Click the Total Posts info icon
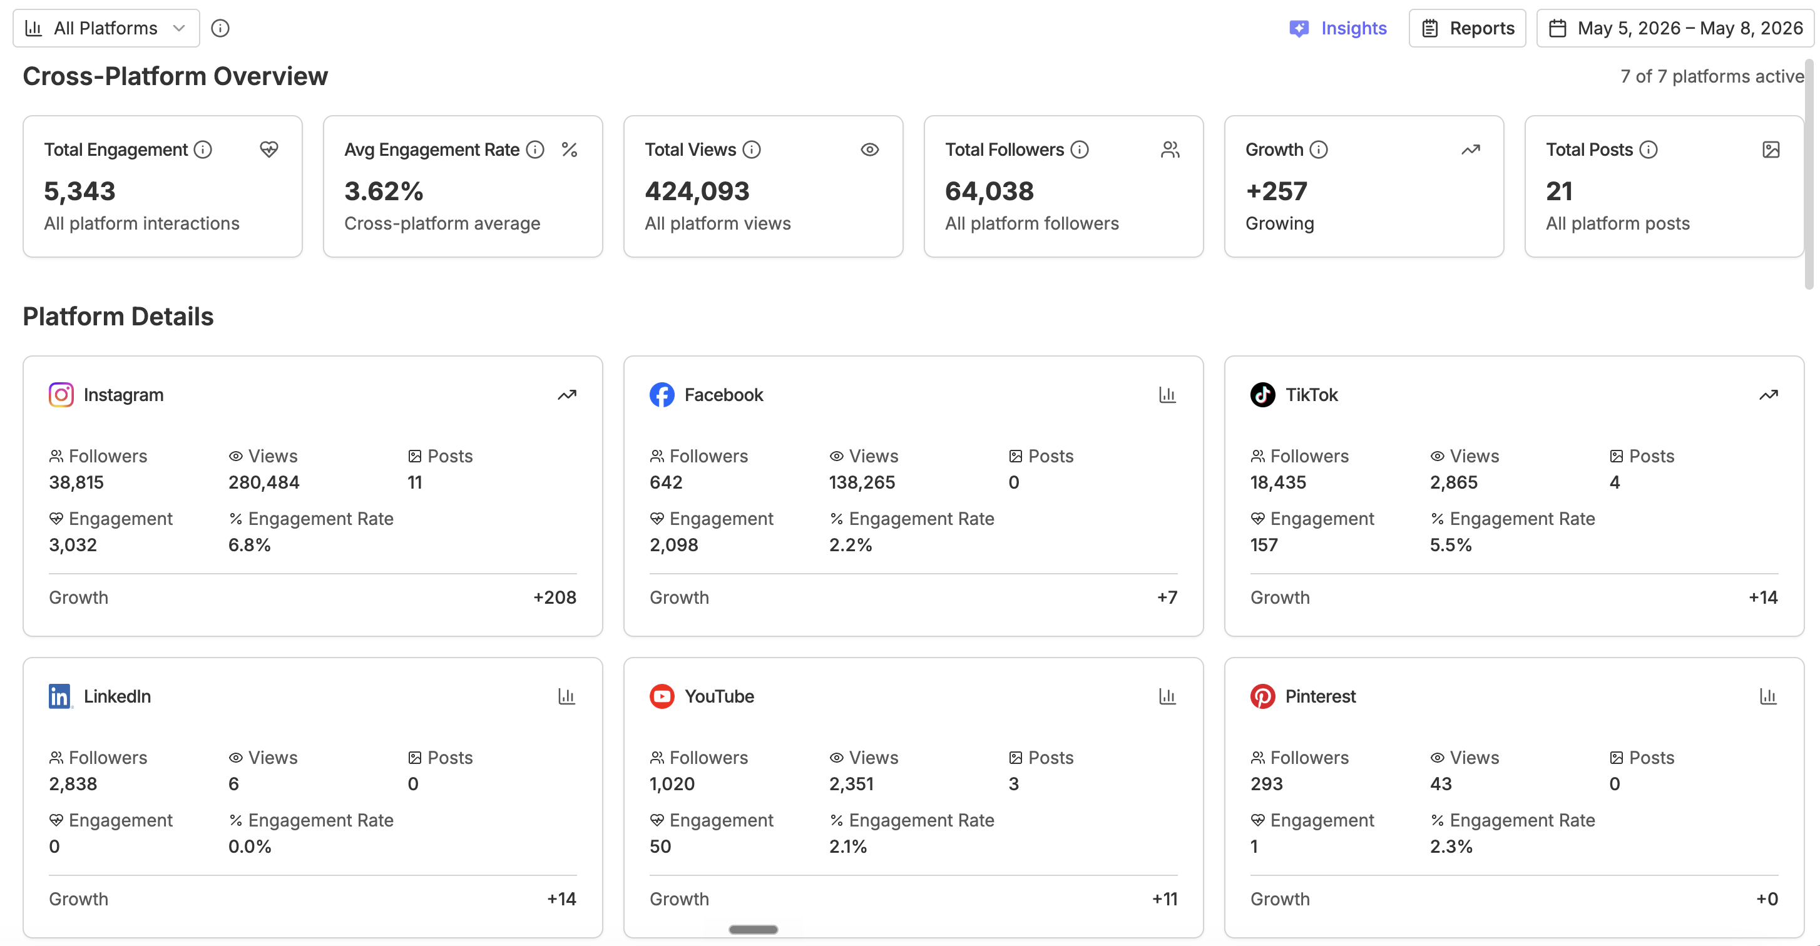The width and height of the screenshot is (1820, 946). point(1649,150)
